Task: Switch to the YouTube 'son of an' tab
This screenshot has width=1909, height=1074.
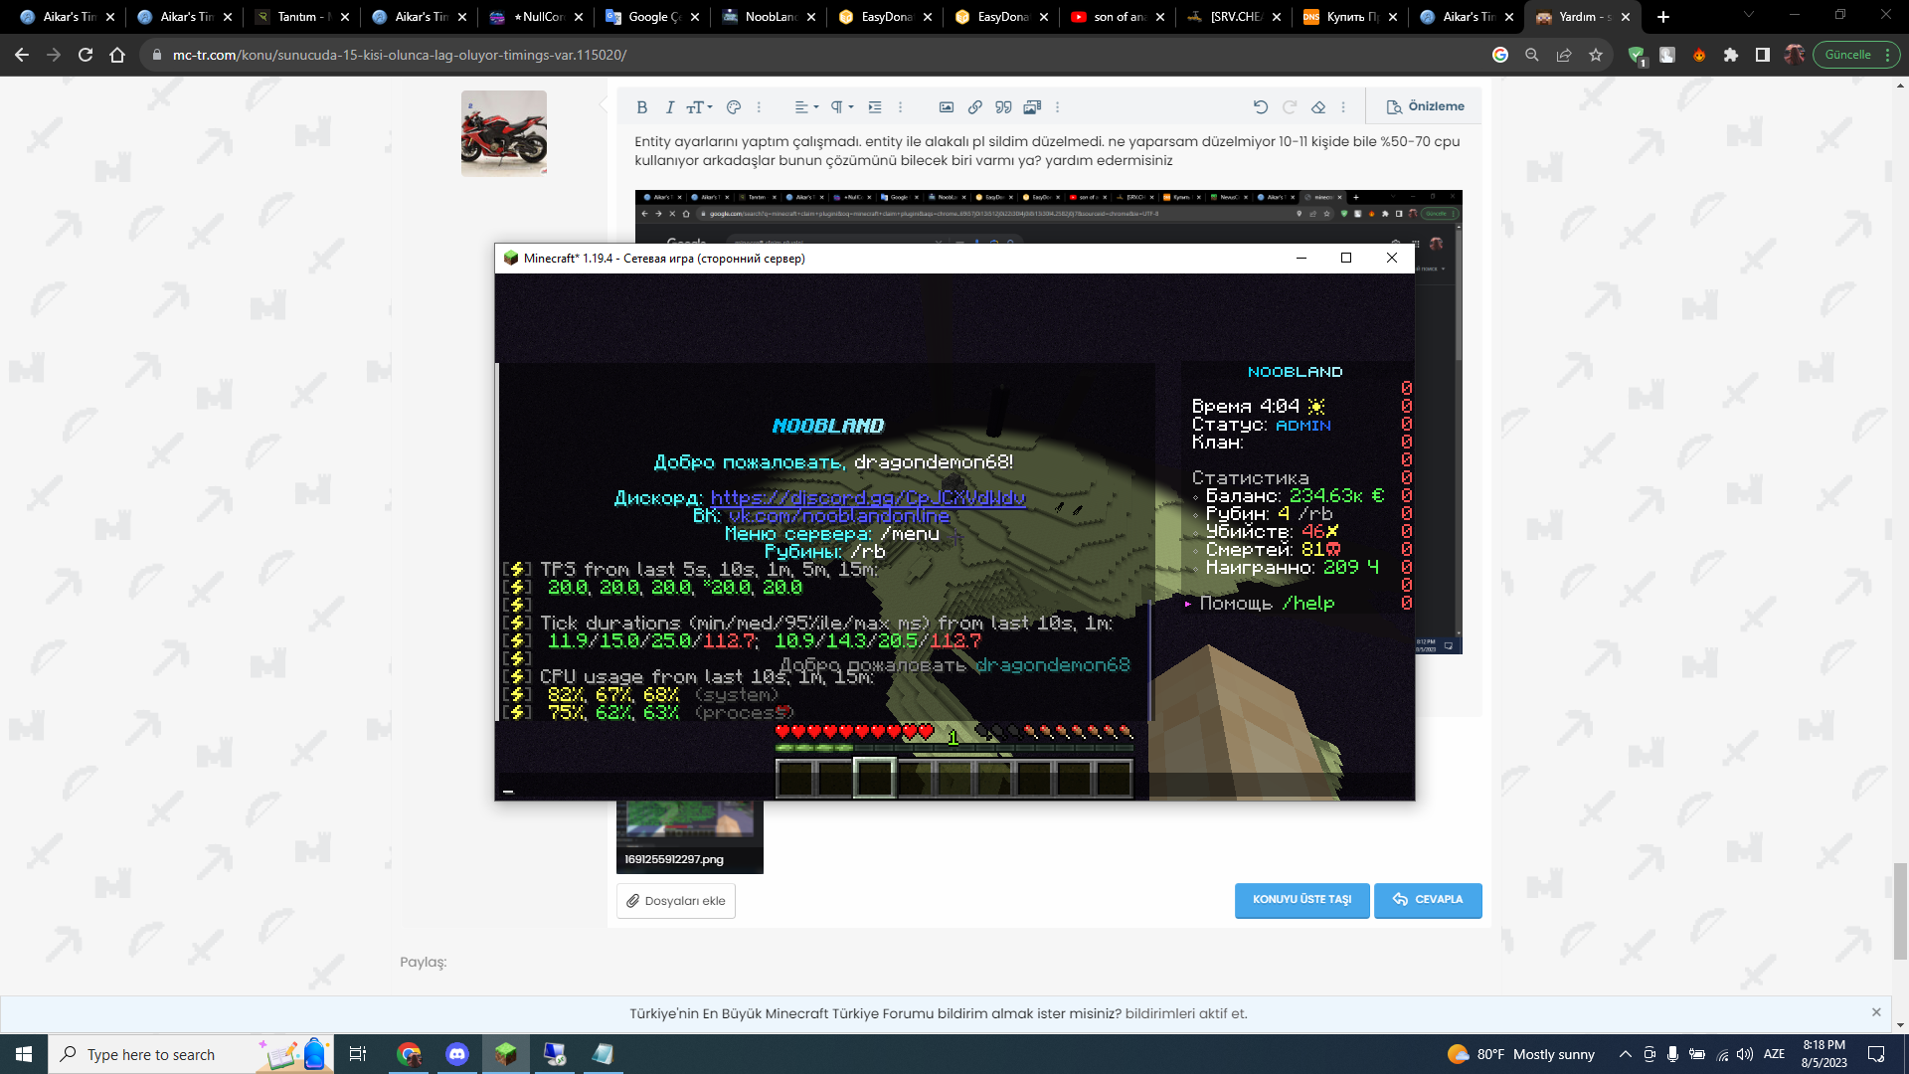Action: tap(1118, 17)
